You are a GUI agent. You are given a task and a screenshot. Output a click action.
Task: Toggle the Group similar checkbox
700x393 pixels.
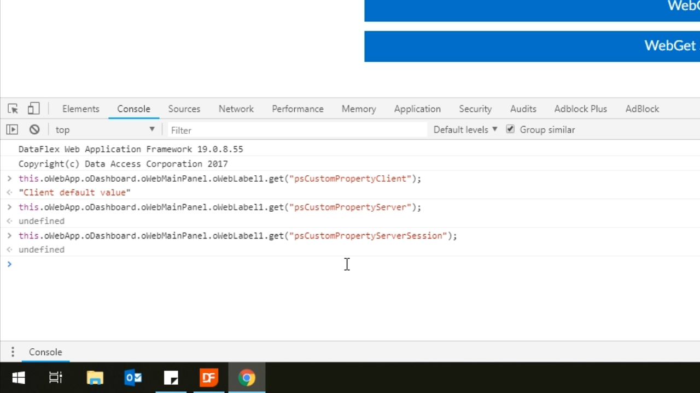pos(510,129)
